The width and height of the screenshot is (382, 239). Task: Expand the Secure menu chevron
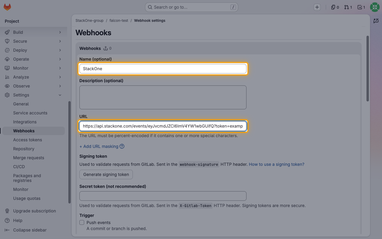tap(60, 41)
